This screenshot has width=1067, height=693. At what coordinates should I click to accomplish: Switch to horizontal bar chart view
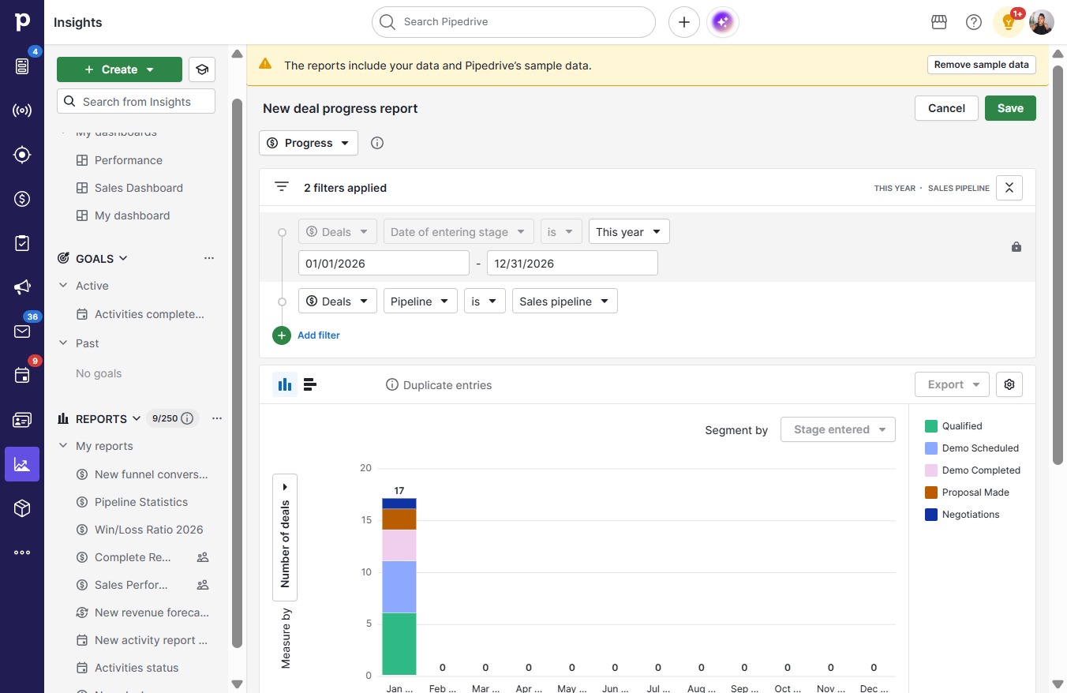tap(310, 384)
